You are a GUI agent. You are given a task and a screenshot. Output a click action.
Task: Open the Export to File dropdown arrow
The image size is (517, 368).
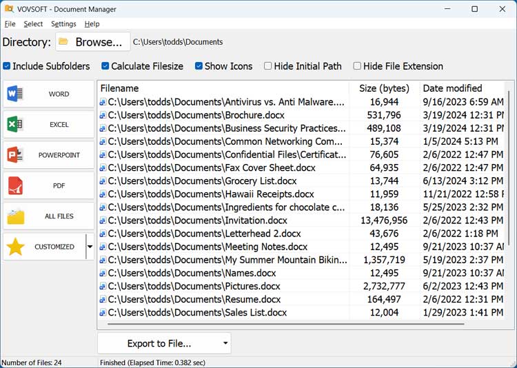(225, 343)
